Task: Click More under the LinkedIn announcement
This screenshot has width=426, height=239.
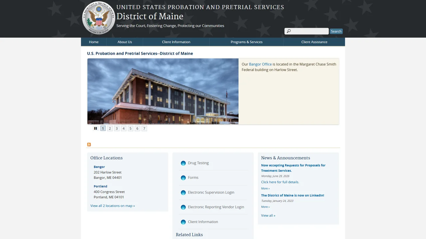Action: click(x=266, y=207)
